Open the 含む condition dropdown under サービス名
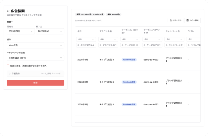 [130, 39]
